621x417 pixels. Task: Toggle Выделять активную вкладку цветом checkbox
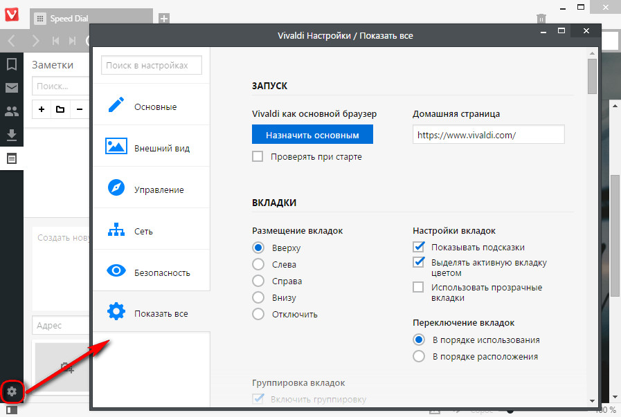418,262
